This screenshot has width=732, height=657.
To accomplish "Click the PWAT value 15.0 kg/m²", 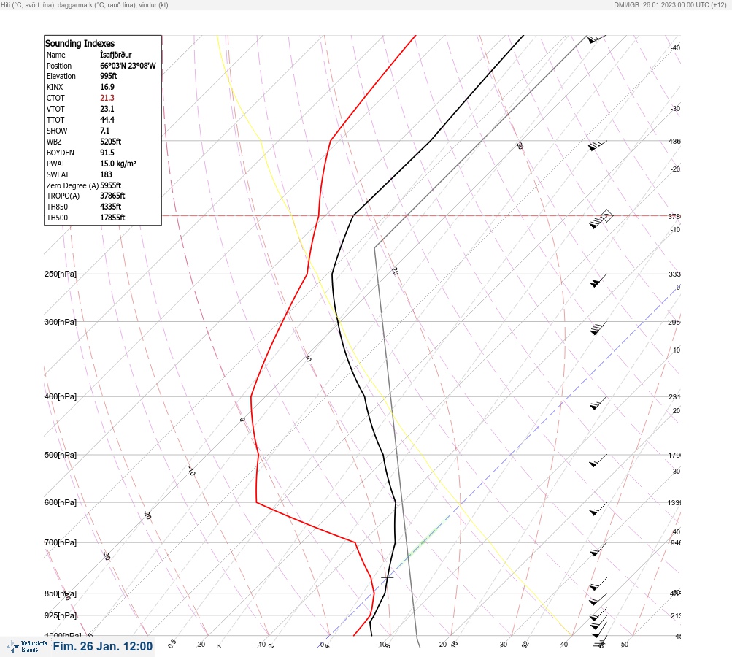I will coord(118,164).
